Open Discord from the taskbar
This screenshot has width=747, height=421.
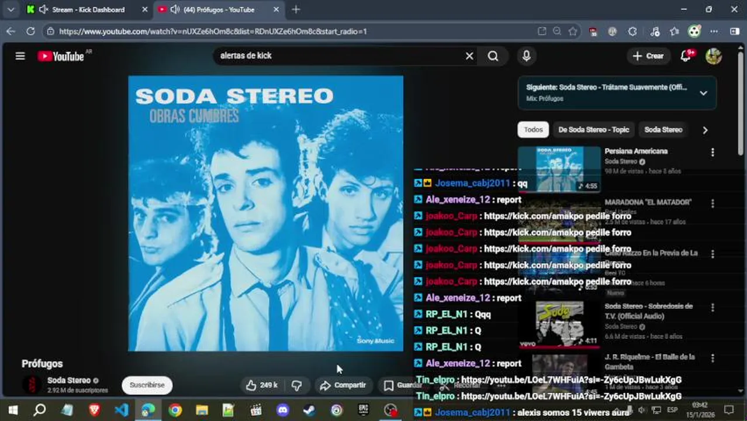click(x=283, y=410)
